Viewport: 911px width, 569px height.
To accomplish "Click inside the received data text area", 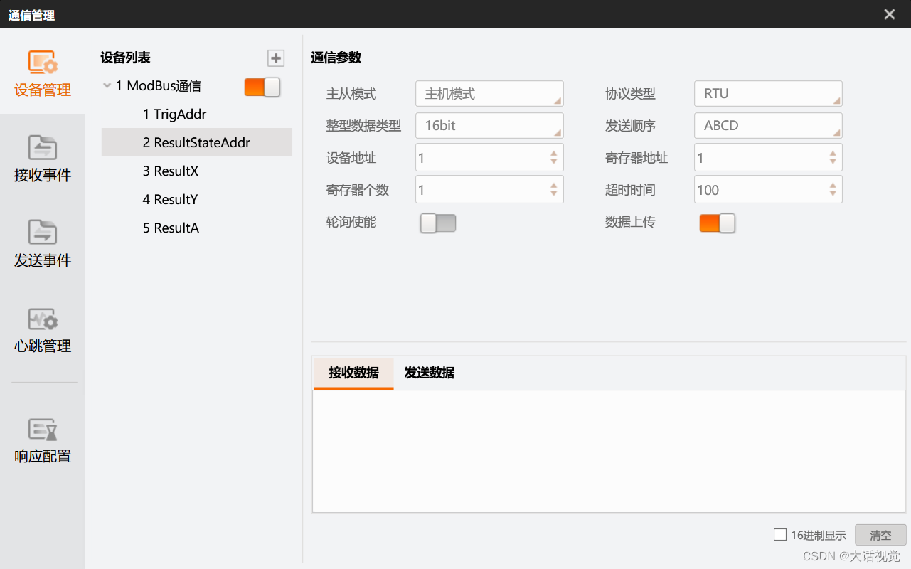I will (x=609, y=451).
